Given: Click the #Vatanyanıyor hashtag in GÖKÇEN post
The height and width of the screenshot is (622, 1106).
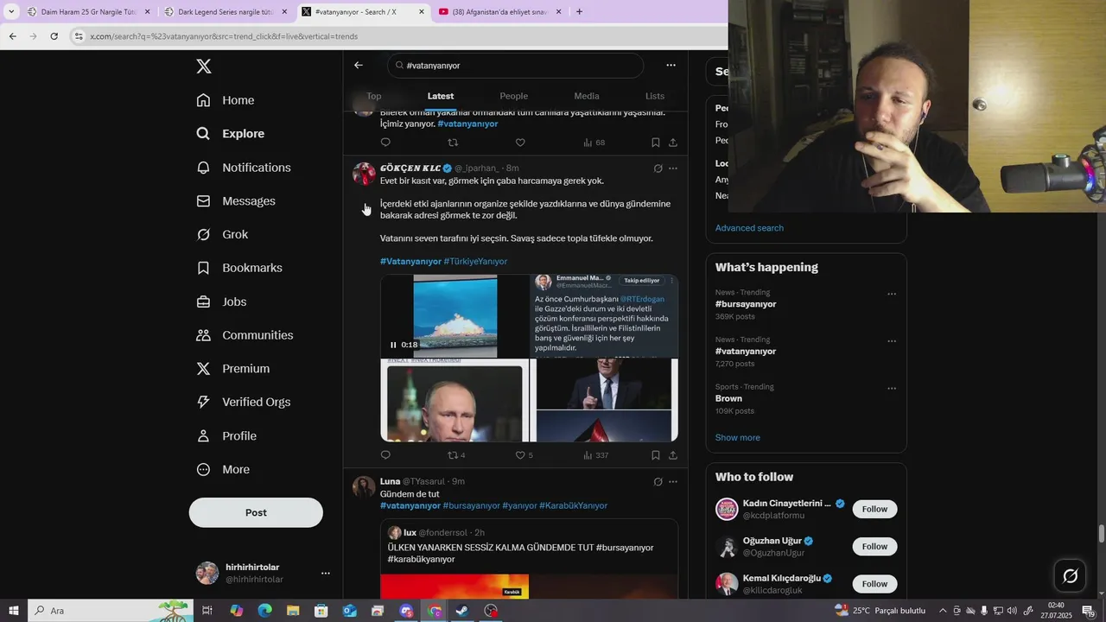Looking at the screenshot, I should (x=410, y=262).
